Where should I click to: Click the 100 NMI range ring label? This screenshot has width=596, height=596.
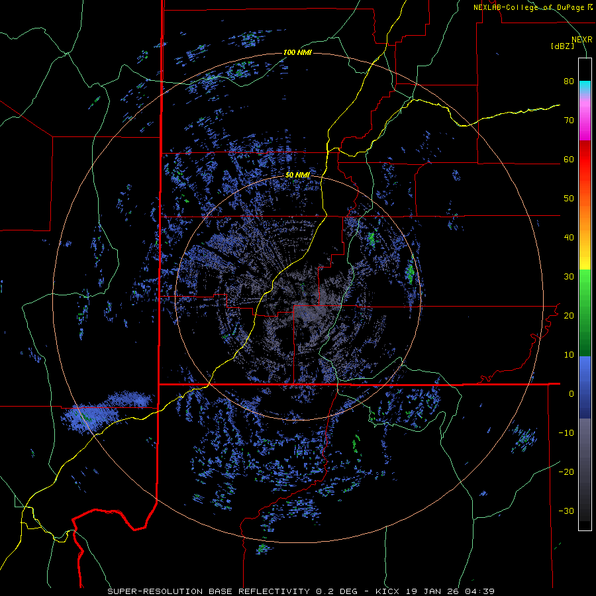coord(297,52)
